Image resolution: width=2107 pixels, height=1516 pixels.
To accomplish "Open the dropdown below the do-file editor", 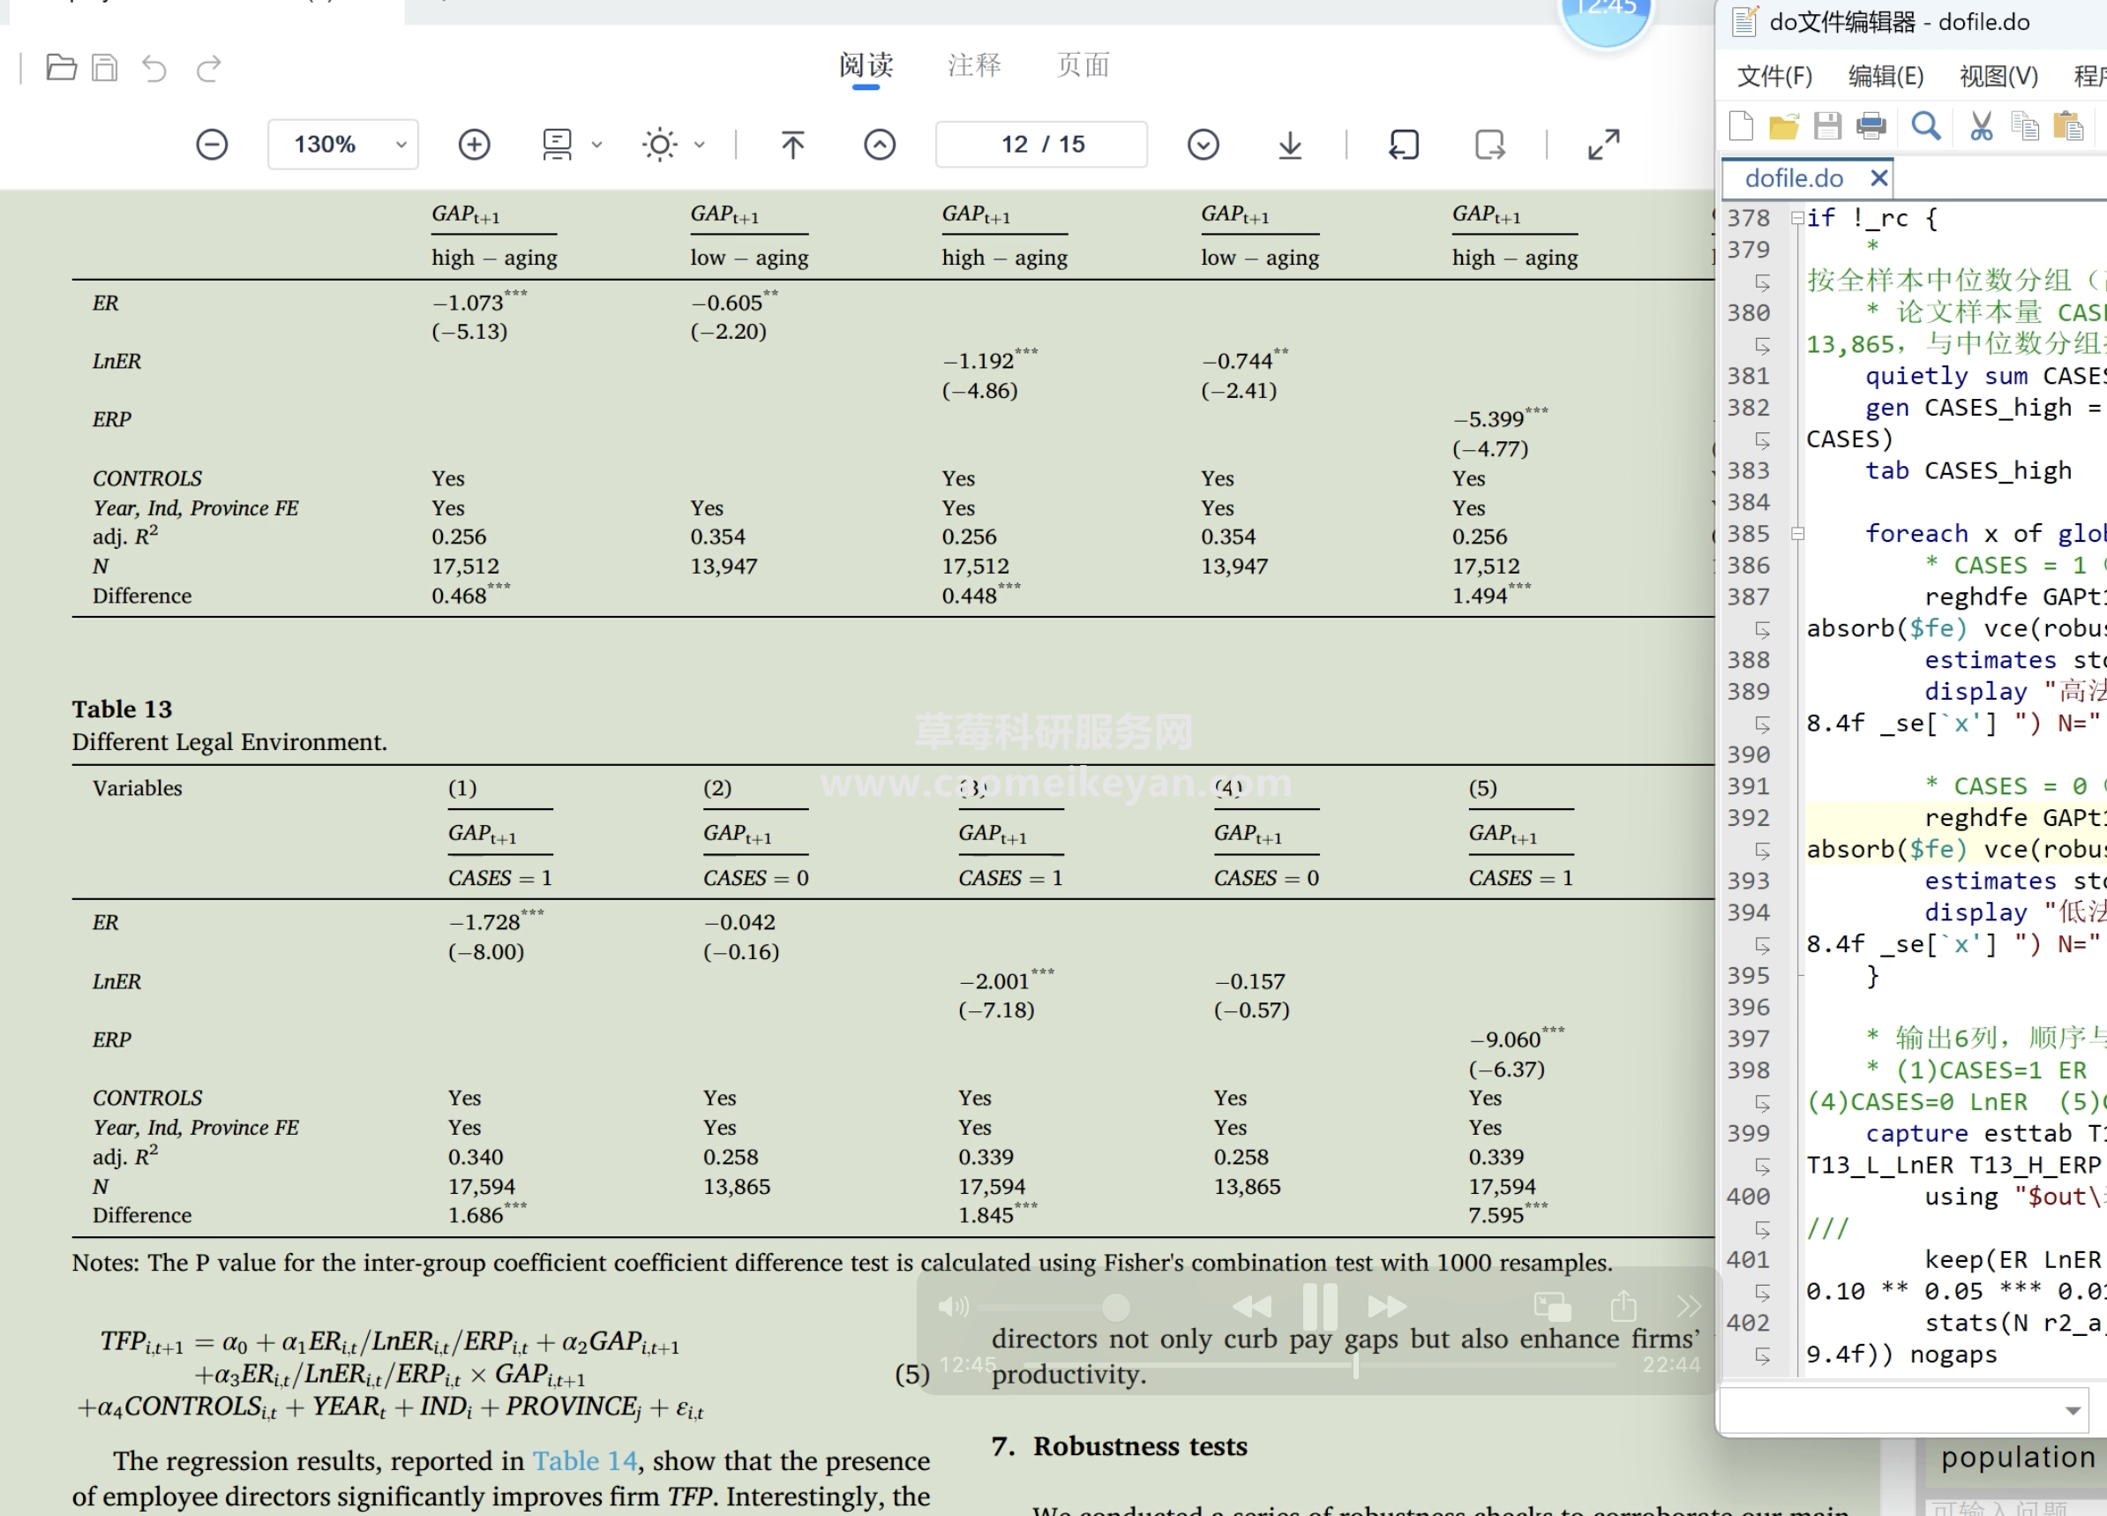I will (2072, 1410).
